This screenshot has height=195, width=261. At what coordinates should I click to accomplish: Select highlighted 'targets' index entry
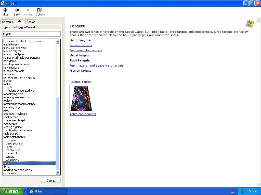point(29,163)
